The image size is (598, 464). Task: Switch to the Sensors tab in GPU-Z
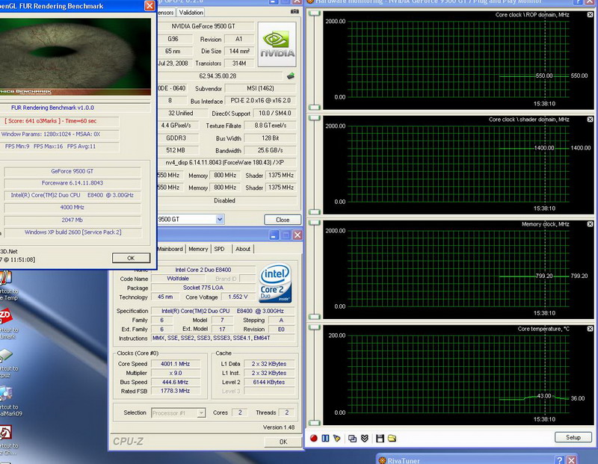(166, 13)
